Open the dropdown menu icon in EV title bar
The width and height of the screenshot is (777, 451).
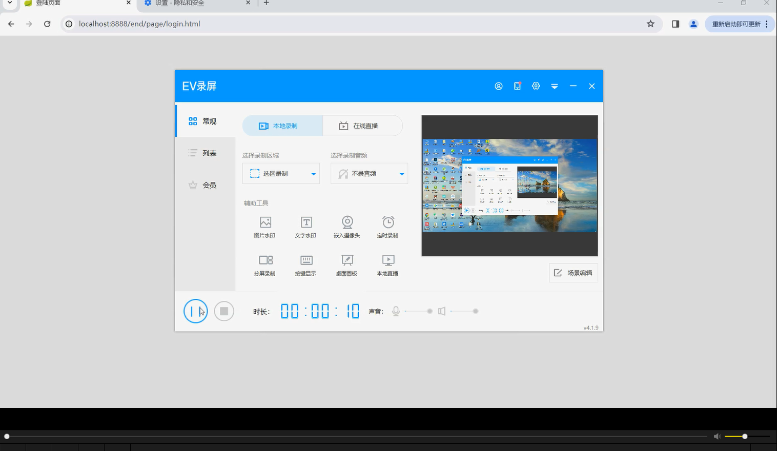click(555, 86)
